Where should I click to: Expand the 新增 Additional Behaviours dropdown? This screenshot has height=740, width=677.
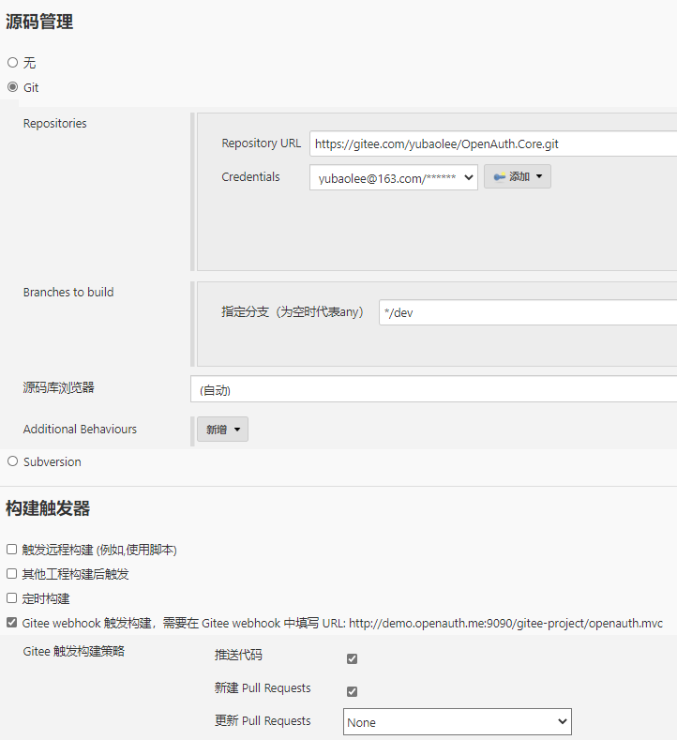pyautogui.click(x=222, y=430)
